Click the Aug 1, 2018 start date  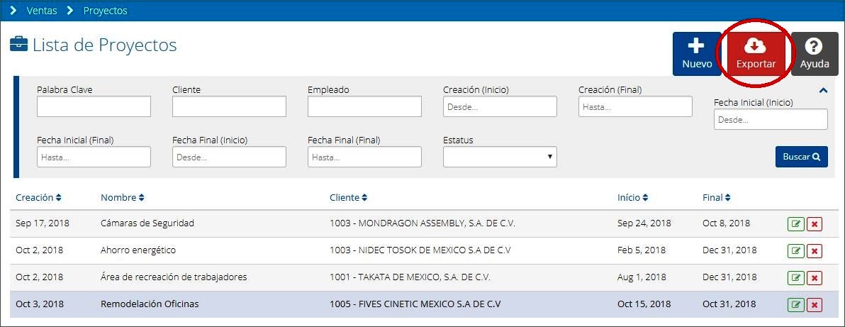point(642,277)
